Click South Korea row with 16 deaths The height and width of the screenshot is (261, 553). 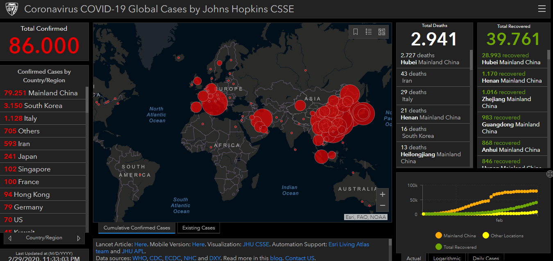[433, 133]
